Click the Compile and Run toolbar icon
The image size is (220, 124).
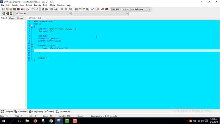pyautogui.click(x=84, y=9)
